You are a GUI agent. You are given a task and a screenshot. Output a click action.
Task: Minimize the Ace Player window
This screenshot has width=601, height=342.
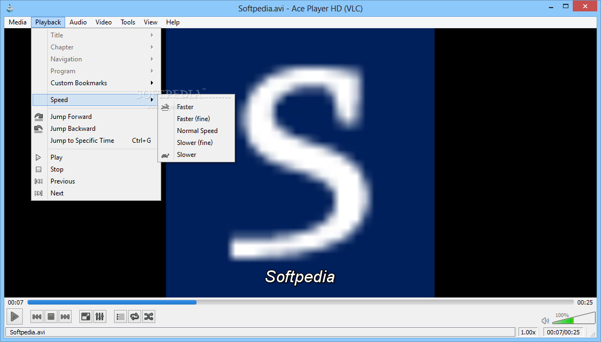tap(551, 7)
